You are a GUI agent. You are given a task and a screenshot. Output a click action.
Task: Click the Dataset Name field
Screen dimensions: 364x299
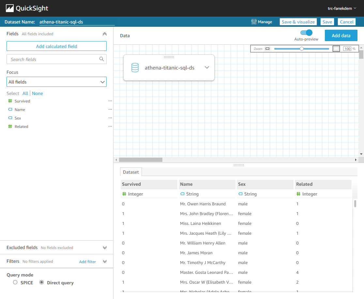(77, 22)
